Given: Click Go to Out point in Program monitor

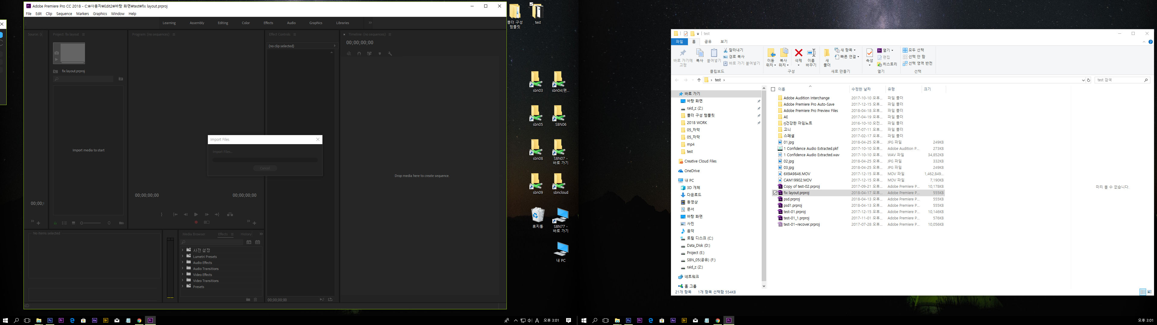Looking at the screenshot, I should click(x=217, y=215).
